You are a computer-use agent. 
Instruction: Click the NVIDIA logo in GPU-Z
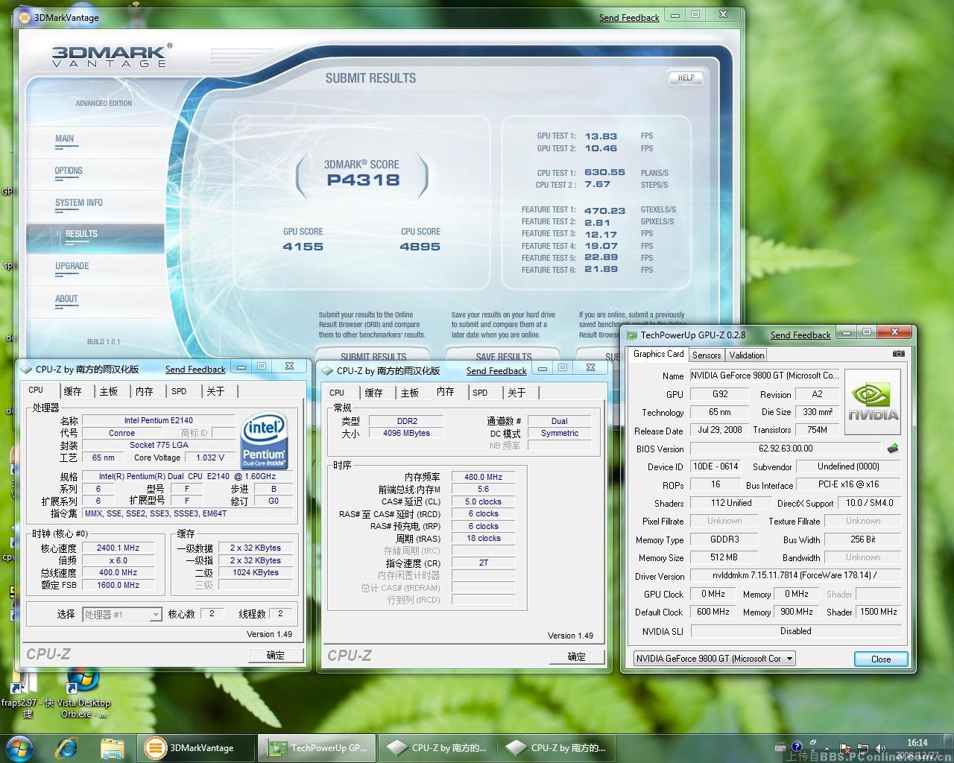pyautogui.click(x=873, y=402)
